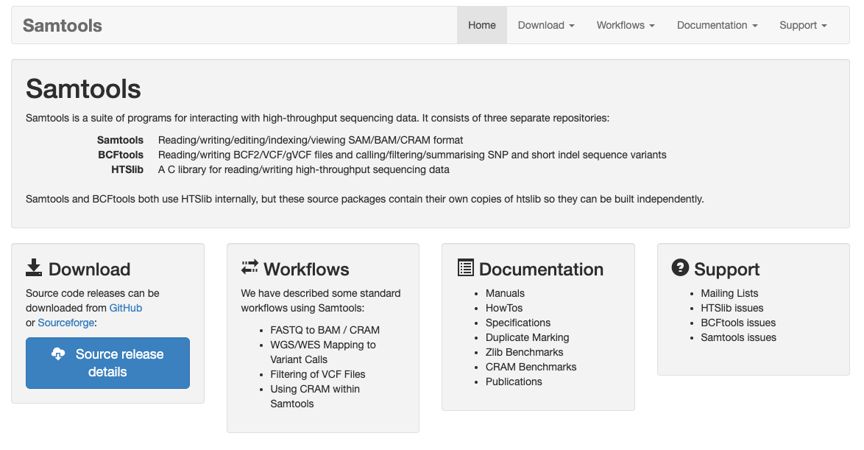Click the Download panel heading text
This screenshot has width=864, height=450.
click(89, 269)
